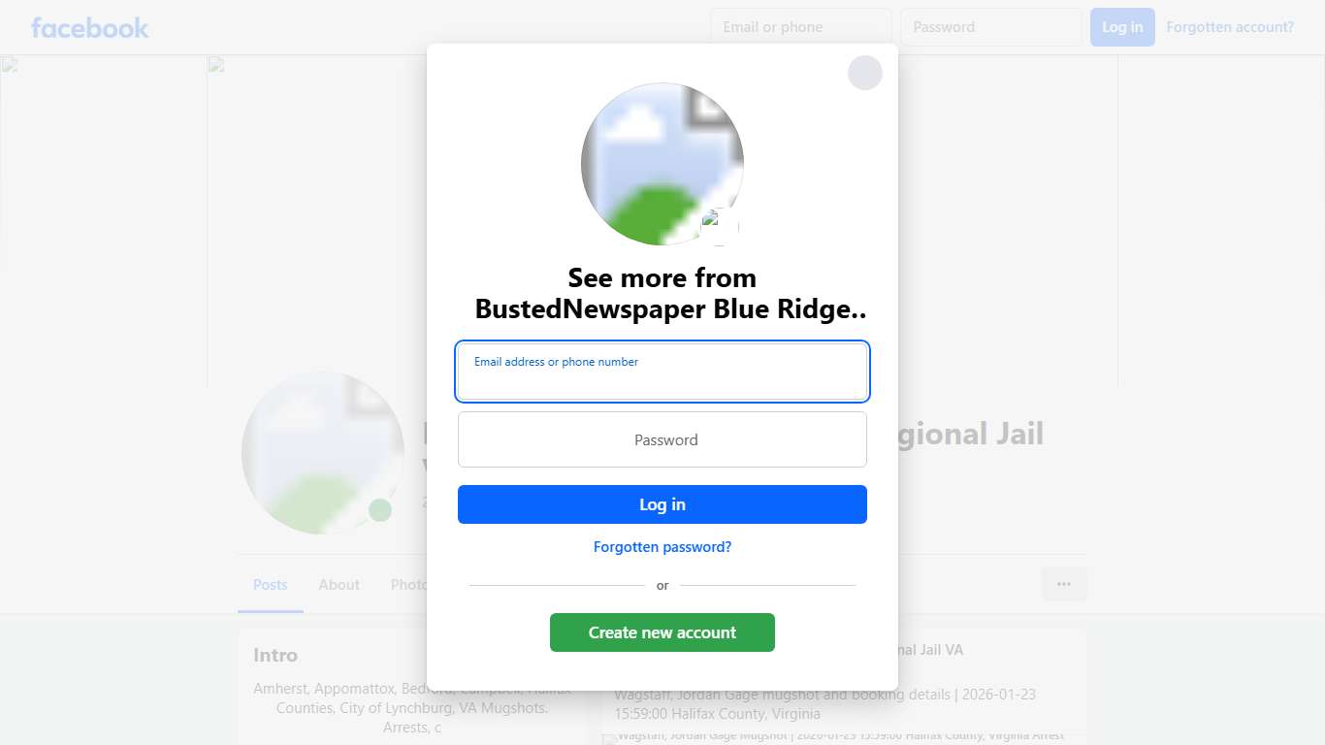
Task: Open the Photos tab
Action: pos(408,585)
